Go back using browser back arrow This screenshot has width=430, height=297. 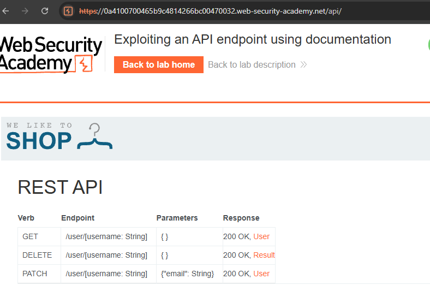[5, 11]
